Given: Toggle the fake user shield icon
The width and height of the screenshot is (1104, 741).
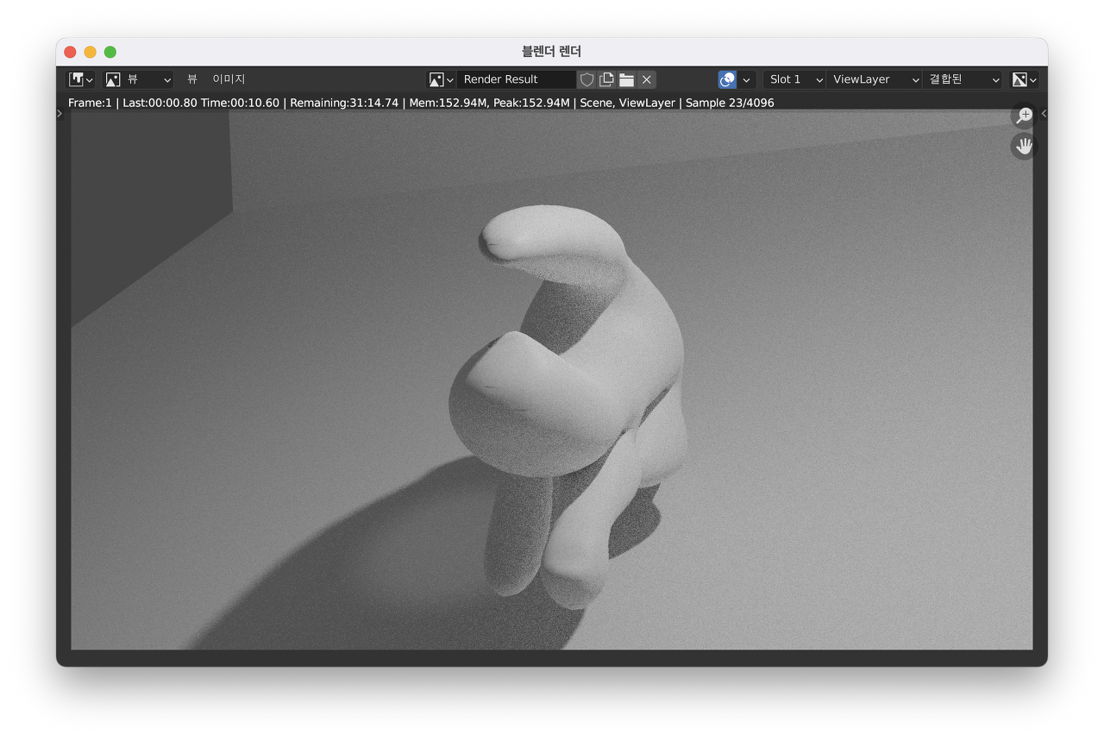Looking at the screenshot, I should [x=586, y=79].
